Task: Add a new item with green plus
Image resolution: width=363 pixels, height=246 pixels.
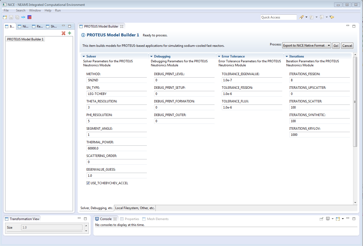Action: pyautogui.click(x=70, y=33)
